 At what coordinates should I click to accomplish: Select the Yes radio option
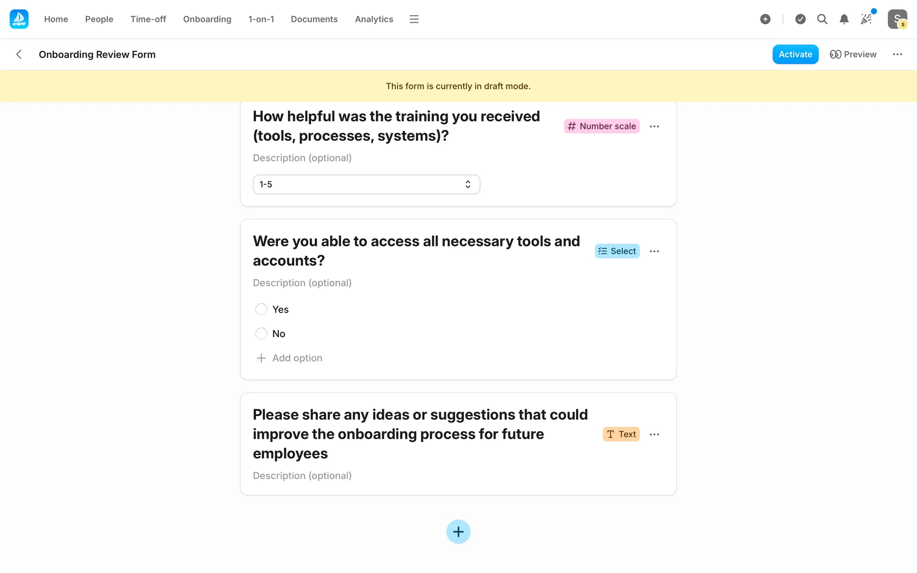pyautogui.click(x=261, y=309)
